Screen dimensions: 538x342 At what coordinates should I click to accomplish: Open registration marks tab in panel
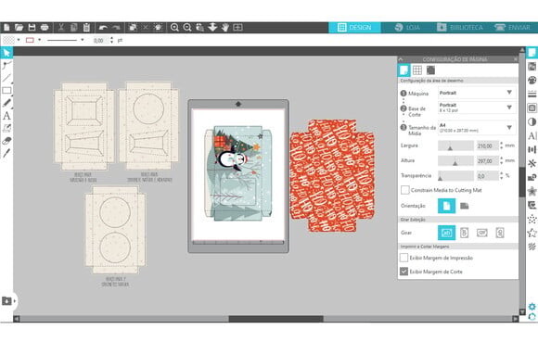pos(430,70)
